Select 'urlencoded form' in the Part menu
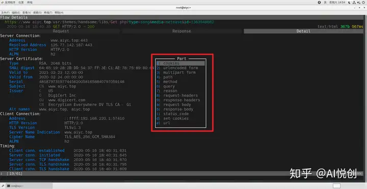Viewport: 367px width, 189px height. point(180,68)
